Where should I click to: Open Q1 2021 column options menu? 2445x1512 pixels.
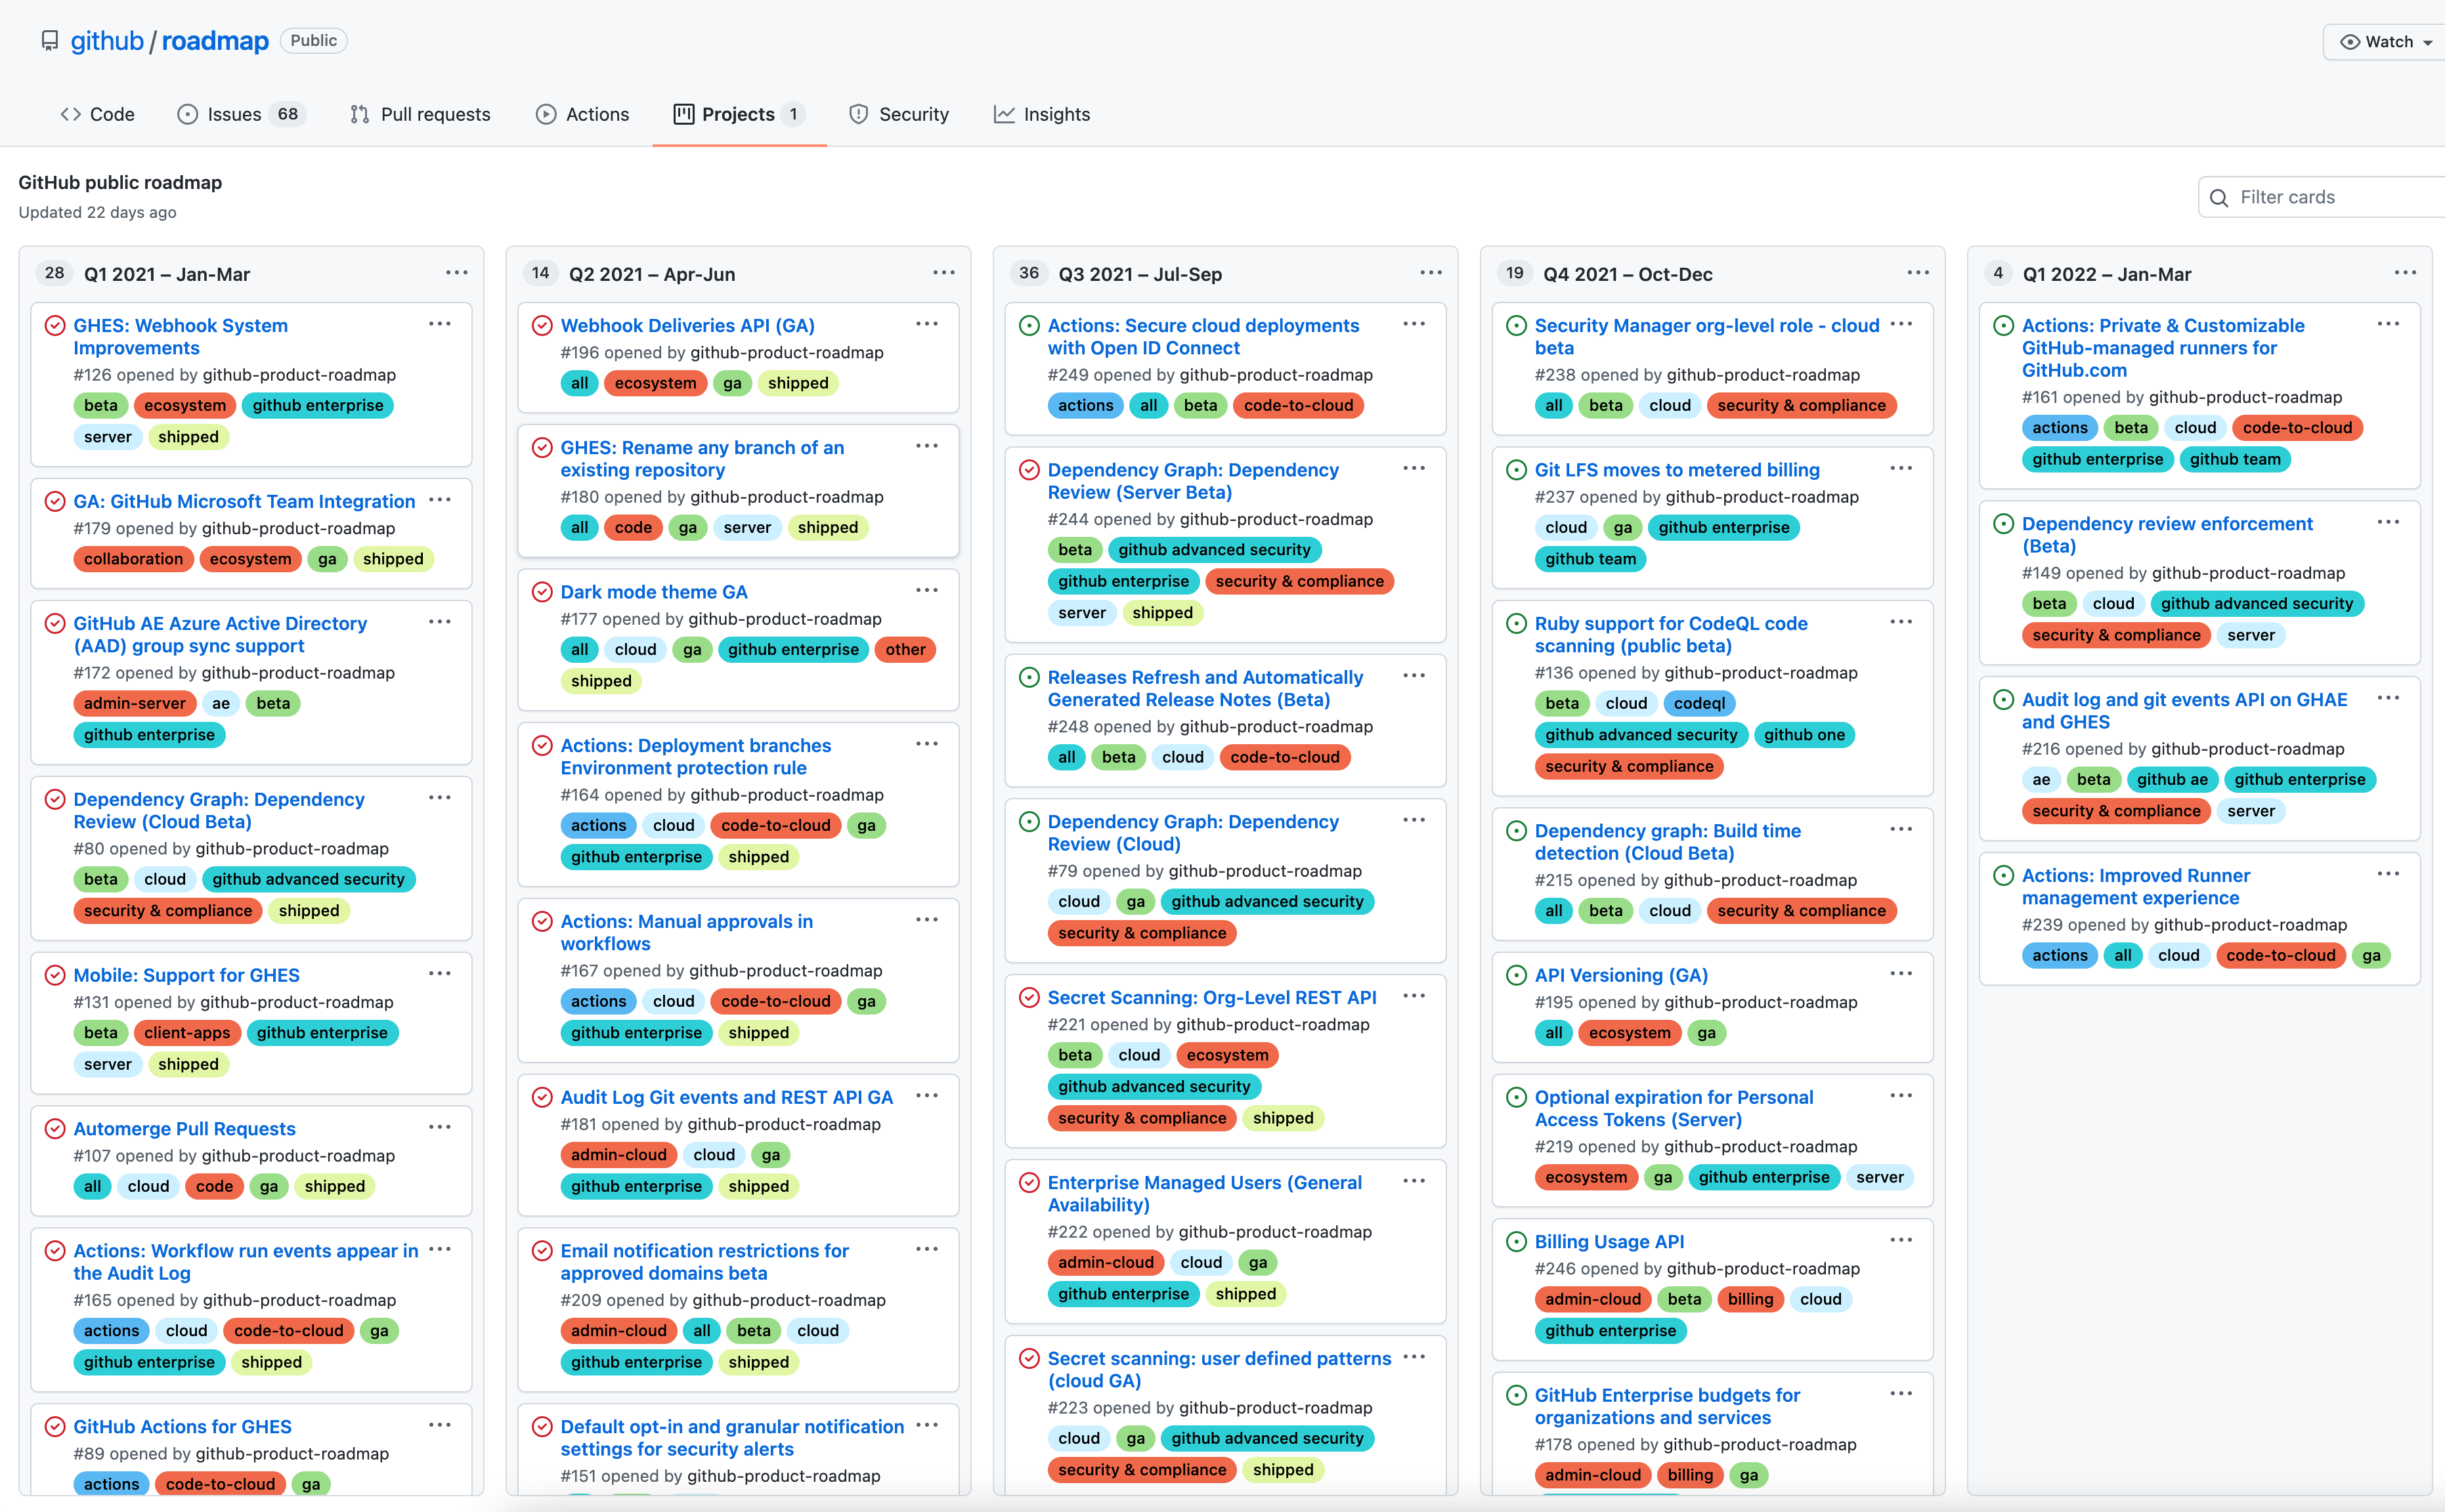[456, 273]
